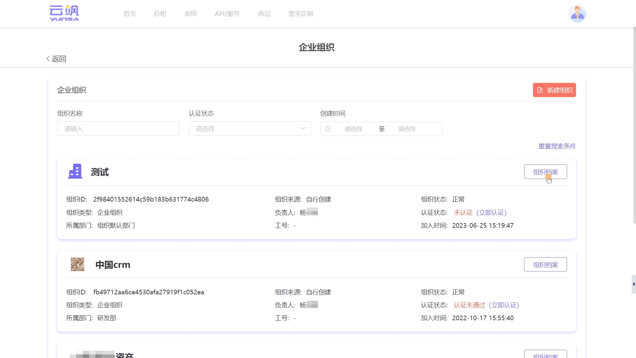
Task: Open the 需求定制 menu item
Action: [x=300, y=14]
